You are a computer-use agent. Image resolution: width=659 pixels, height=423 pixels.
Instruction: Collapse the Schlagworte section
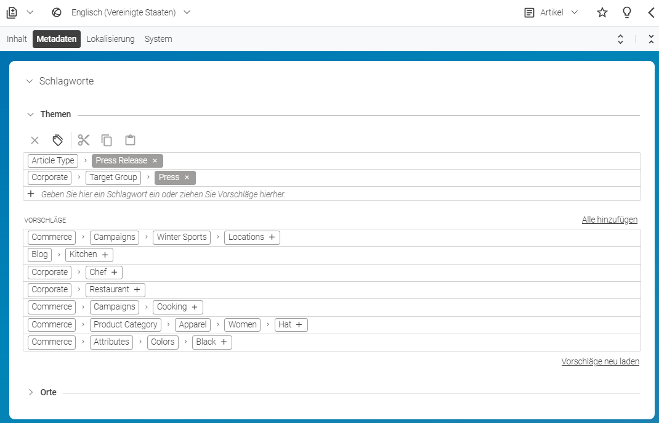coord(30,81)
